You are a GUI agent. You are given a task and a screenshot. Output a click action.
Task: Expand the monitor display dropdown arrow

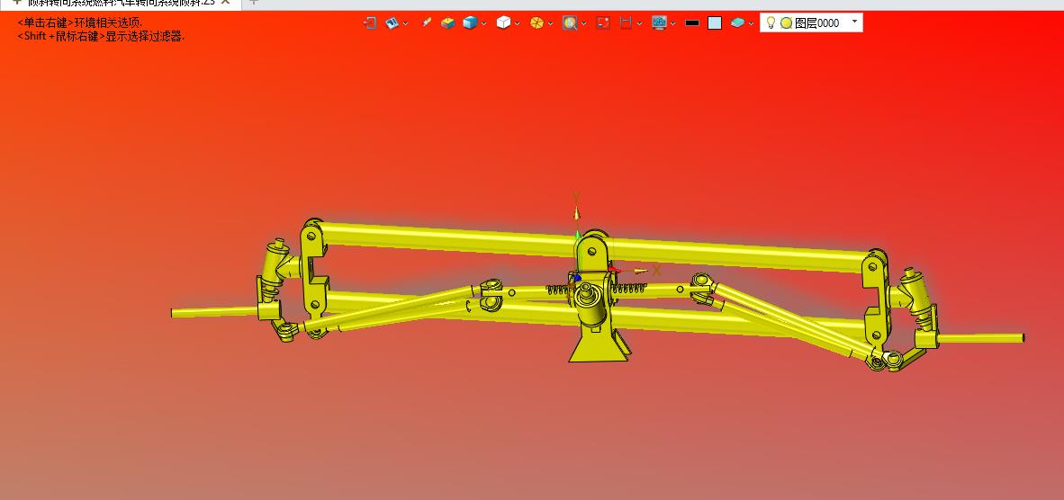pyautogui.click(x=672, y=23)
